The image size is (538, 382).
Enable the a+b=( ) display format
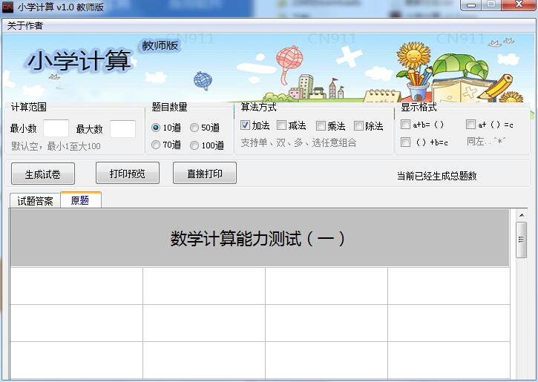tap(405, 124)
